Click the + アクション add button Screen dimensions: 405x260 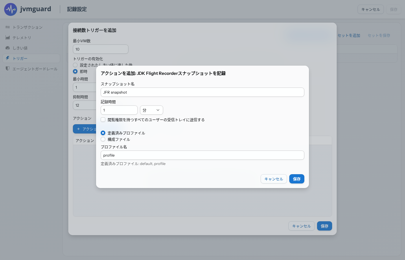coord(84,129)
